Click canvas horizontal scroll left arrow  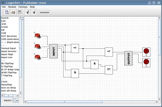(x=25, y=102)
